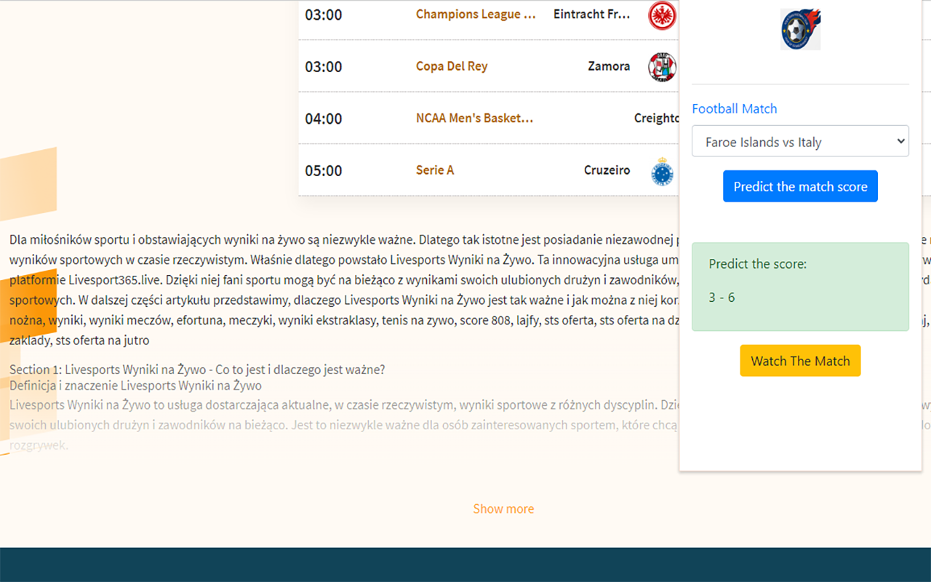
Task: Open the NCAA Men's Basketball link
Action: click(x=474, y=118)
